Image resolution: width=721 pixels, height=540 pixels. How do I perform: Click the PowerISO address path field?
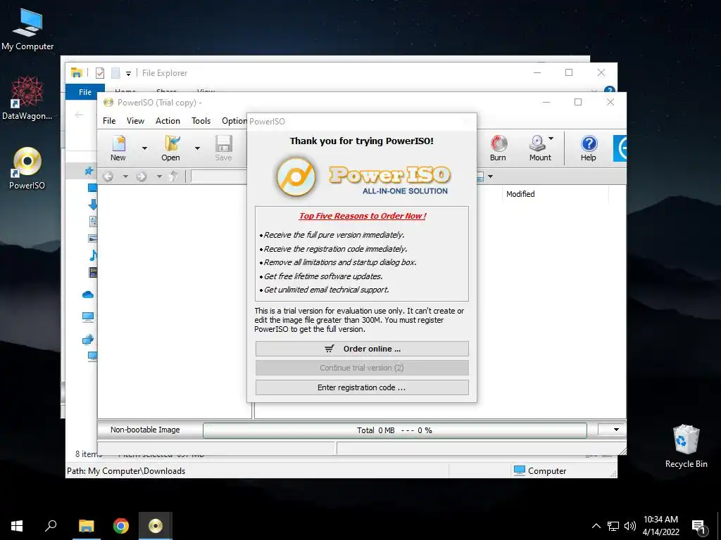pos(219,176)
